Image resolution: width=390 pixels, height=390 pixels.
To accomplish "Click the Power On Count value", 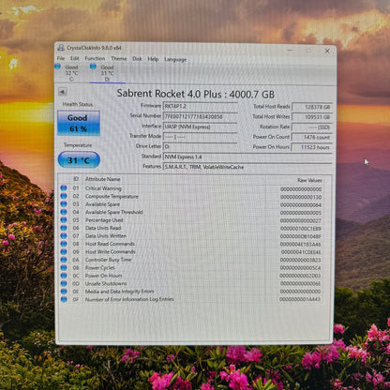I will pos(312,137).
